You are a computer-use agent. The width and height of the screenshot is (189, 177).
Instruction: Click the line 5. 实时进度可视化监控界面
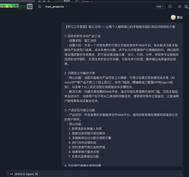[87, 147]
